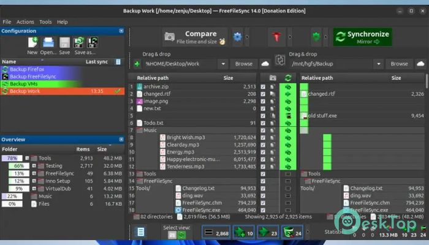Expand the Testing folder in Overview
Screen dimensions: 429x245
click(x=34, y=166)
